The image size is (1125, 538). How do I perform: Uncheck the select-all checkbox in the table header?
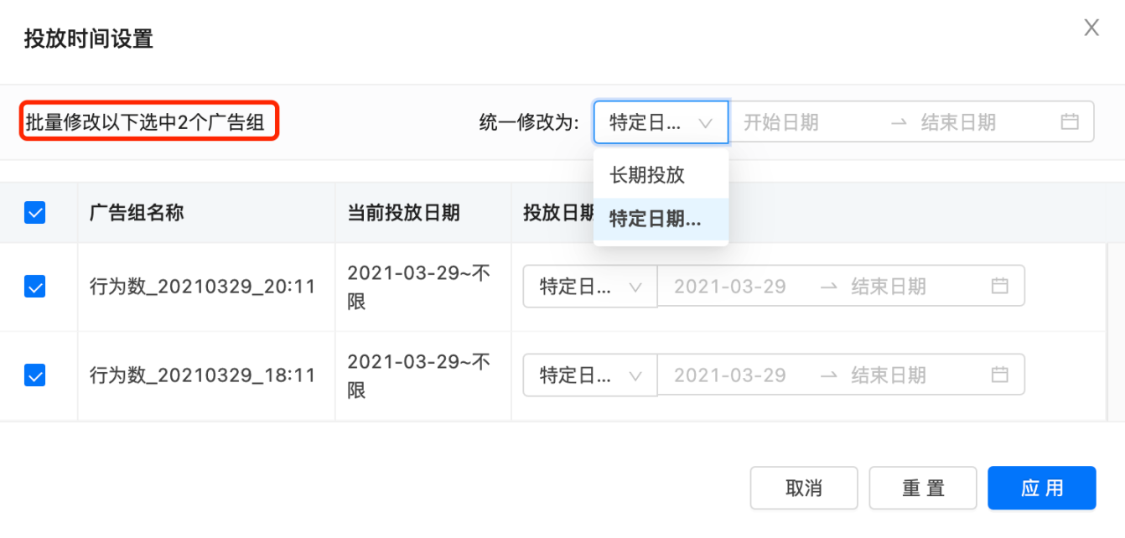click(x=34, y=213)
